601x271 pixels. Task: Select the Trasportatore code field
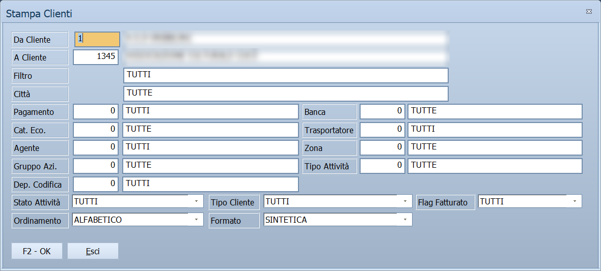tap(382, 130)
